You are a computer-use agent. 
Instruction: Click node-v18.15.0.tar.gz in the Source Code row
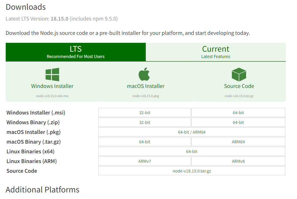pyautogui.click(x=192, y=171)
